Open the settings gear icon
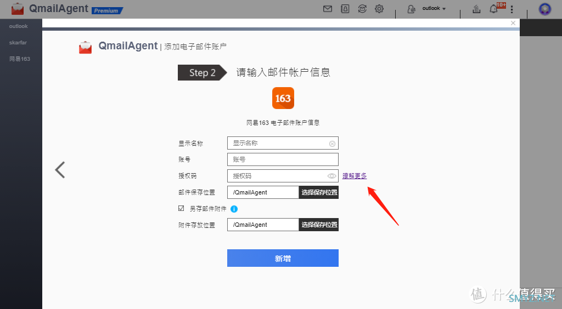The image size is (562, 309). 379,9
